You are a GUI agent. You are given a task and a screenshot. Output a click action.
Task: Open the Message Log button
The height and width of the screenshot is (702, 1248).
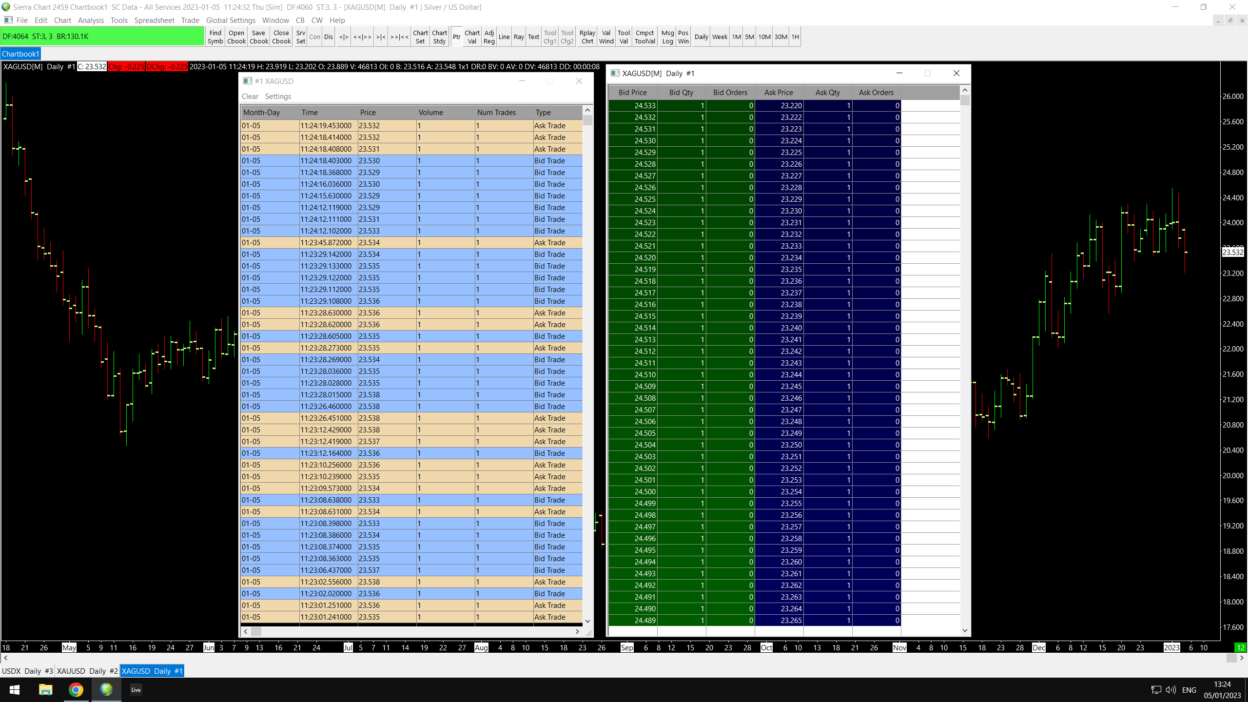[x=667, y=37]
